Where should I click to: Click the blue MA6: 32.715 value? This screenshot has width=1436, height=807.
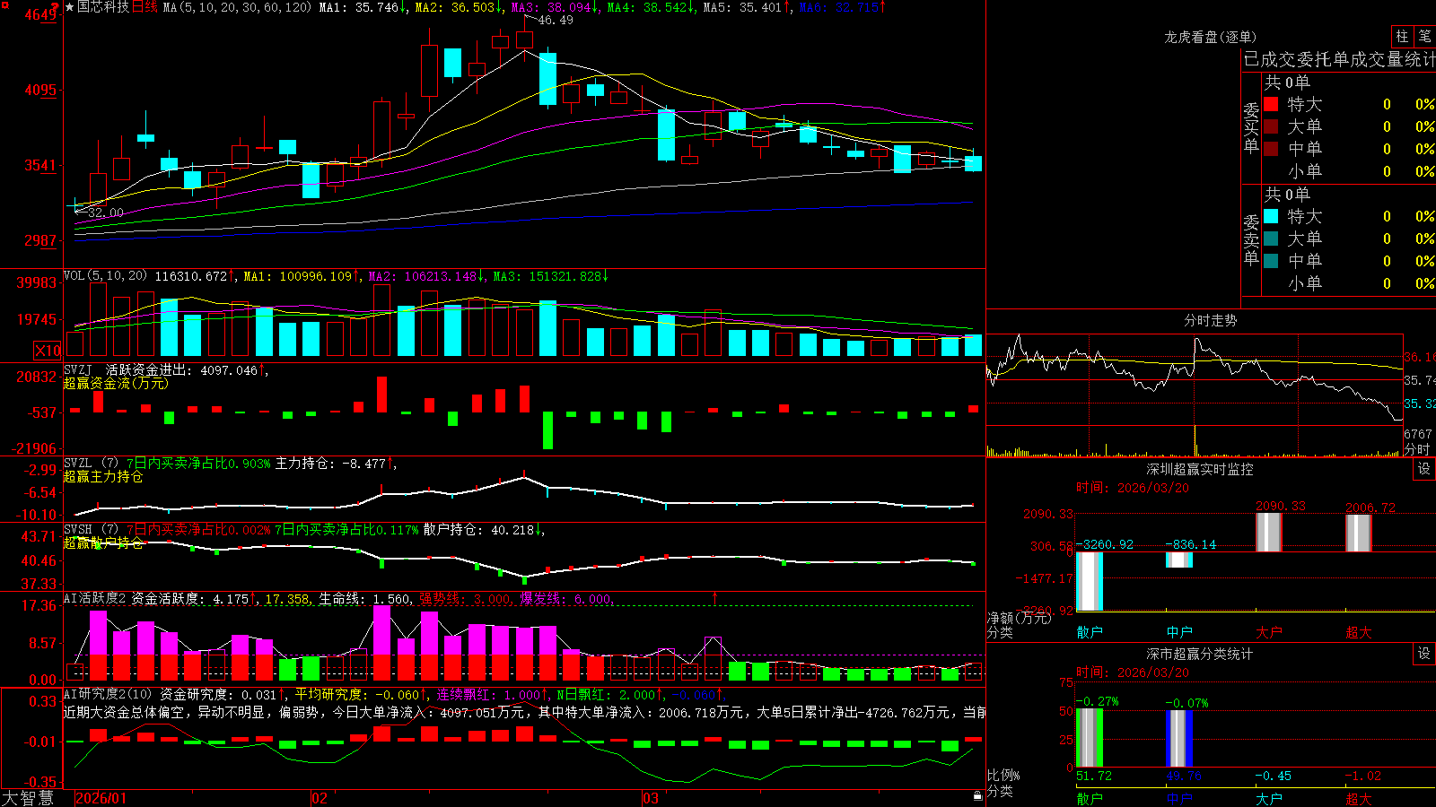(x=839, y=7)
